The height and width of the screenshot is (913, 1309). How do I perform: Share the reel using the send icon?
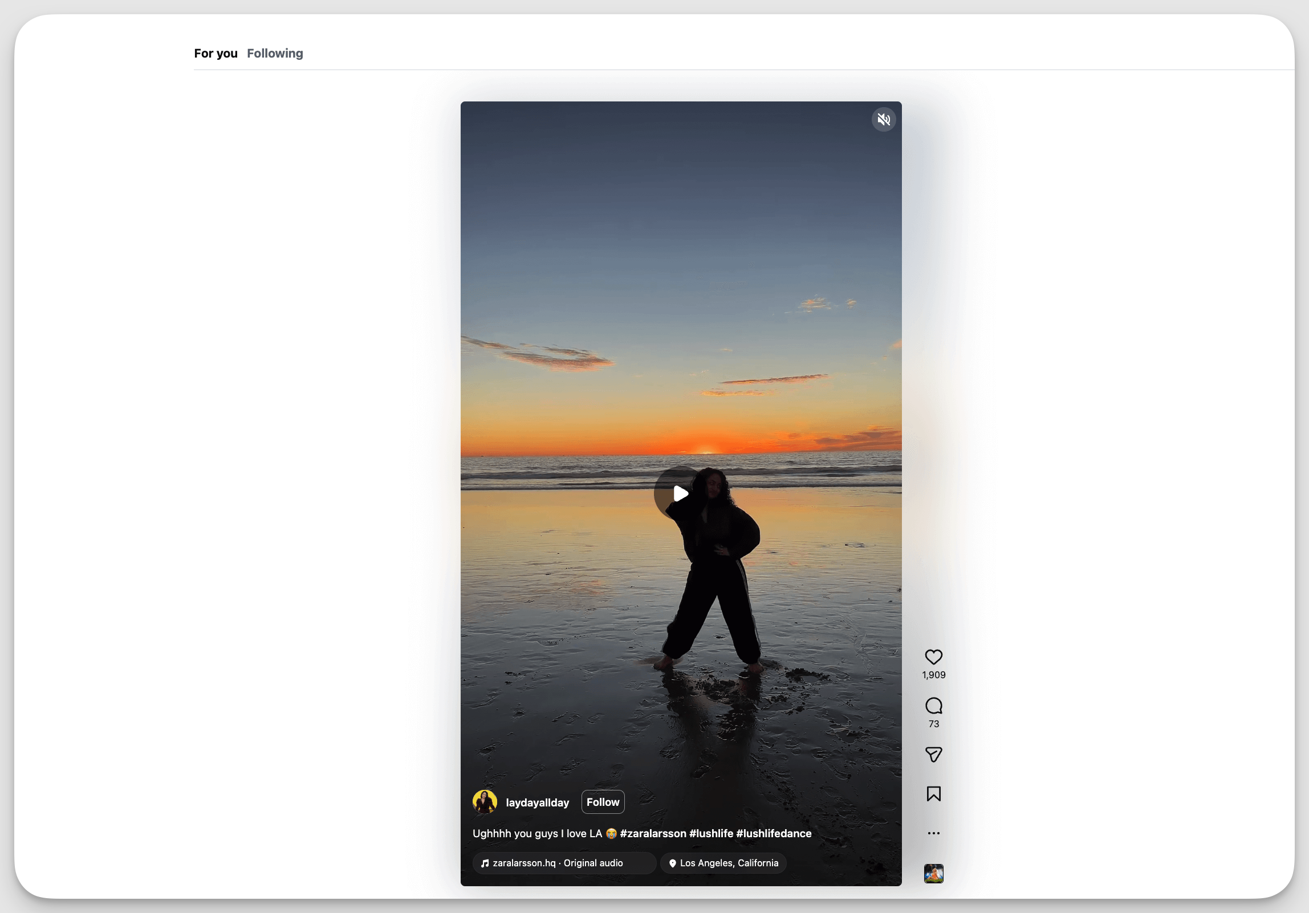[x=933, y=755]
